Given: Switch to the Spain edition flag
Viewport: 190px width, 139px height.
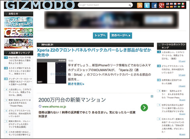Looking at the screenshot, I should coord(172,7).
